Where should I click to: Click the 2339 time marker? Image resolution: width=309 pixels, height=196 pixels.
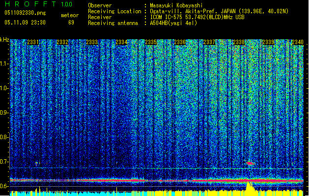(268, 42)
